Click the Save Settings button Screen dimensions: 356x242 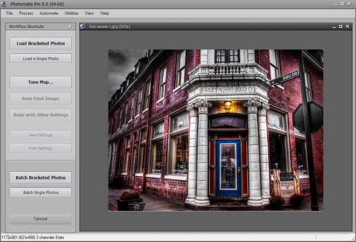pyautogui.click(x=40, y=135)
